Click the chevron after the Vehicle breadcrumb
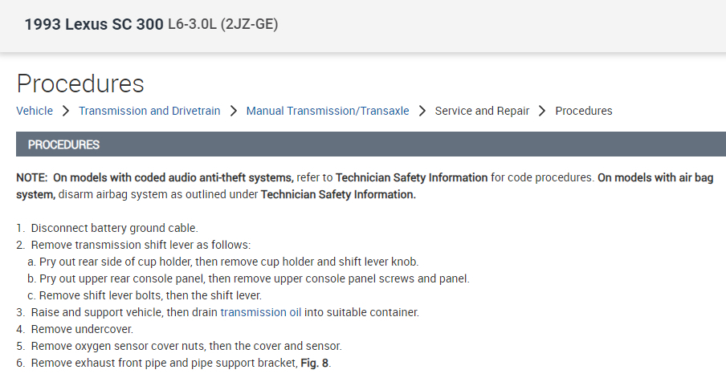Viewport: 726px width, 382px height. (66, 111)
